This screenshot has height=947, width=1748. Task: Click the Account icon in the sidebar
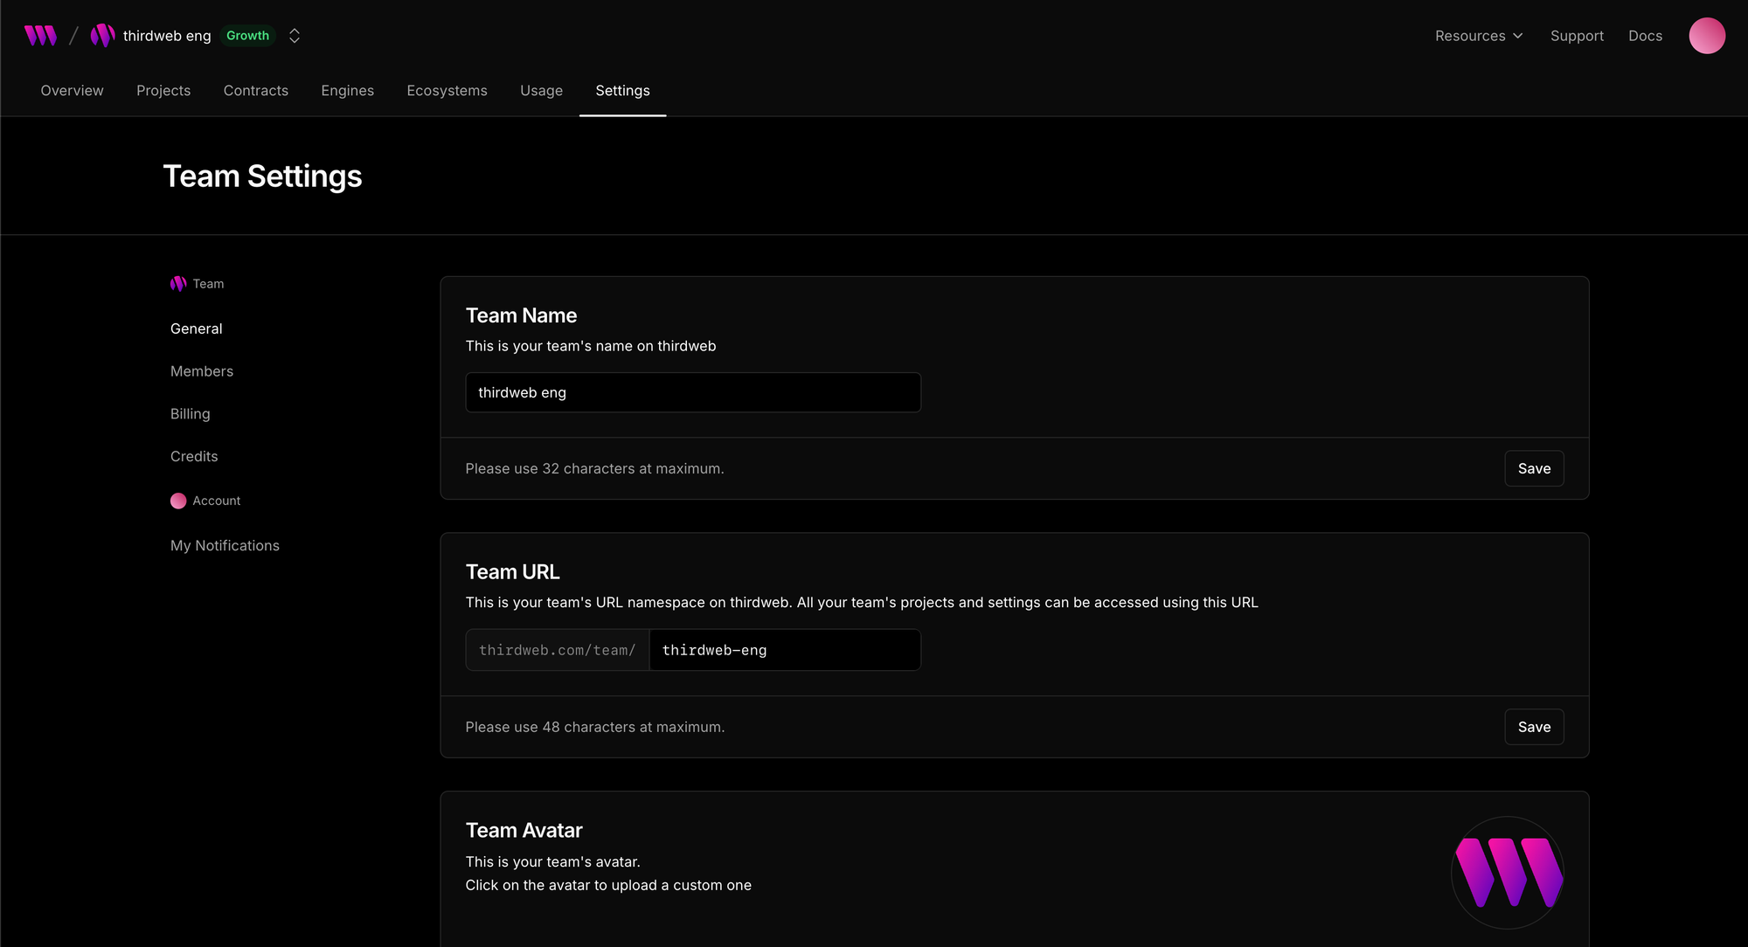(x=178, y=501)
